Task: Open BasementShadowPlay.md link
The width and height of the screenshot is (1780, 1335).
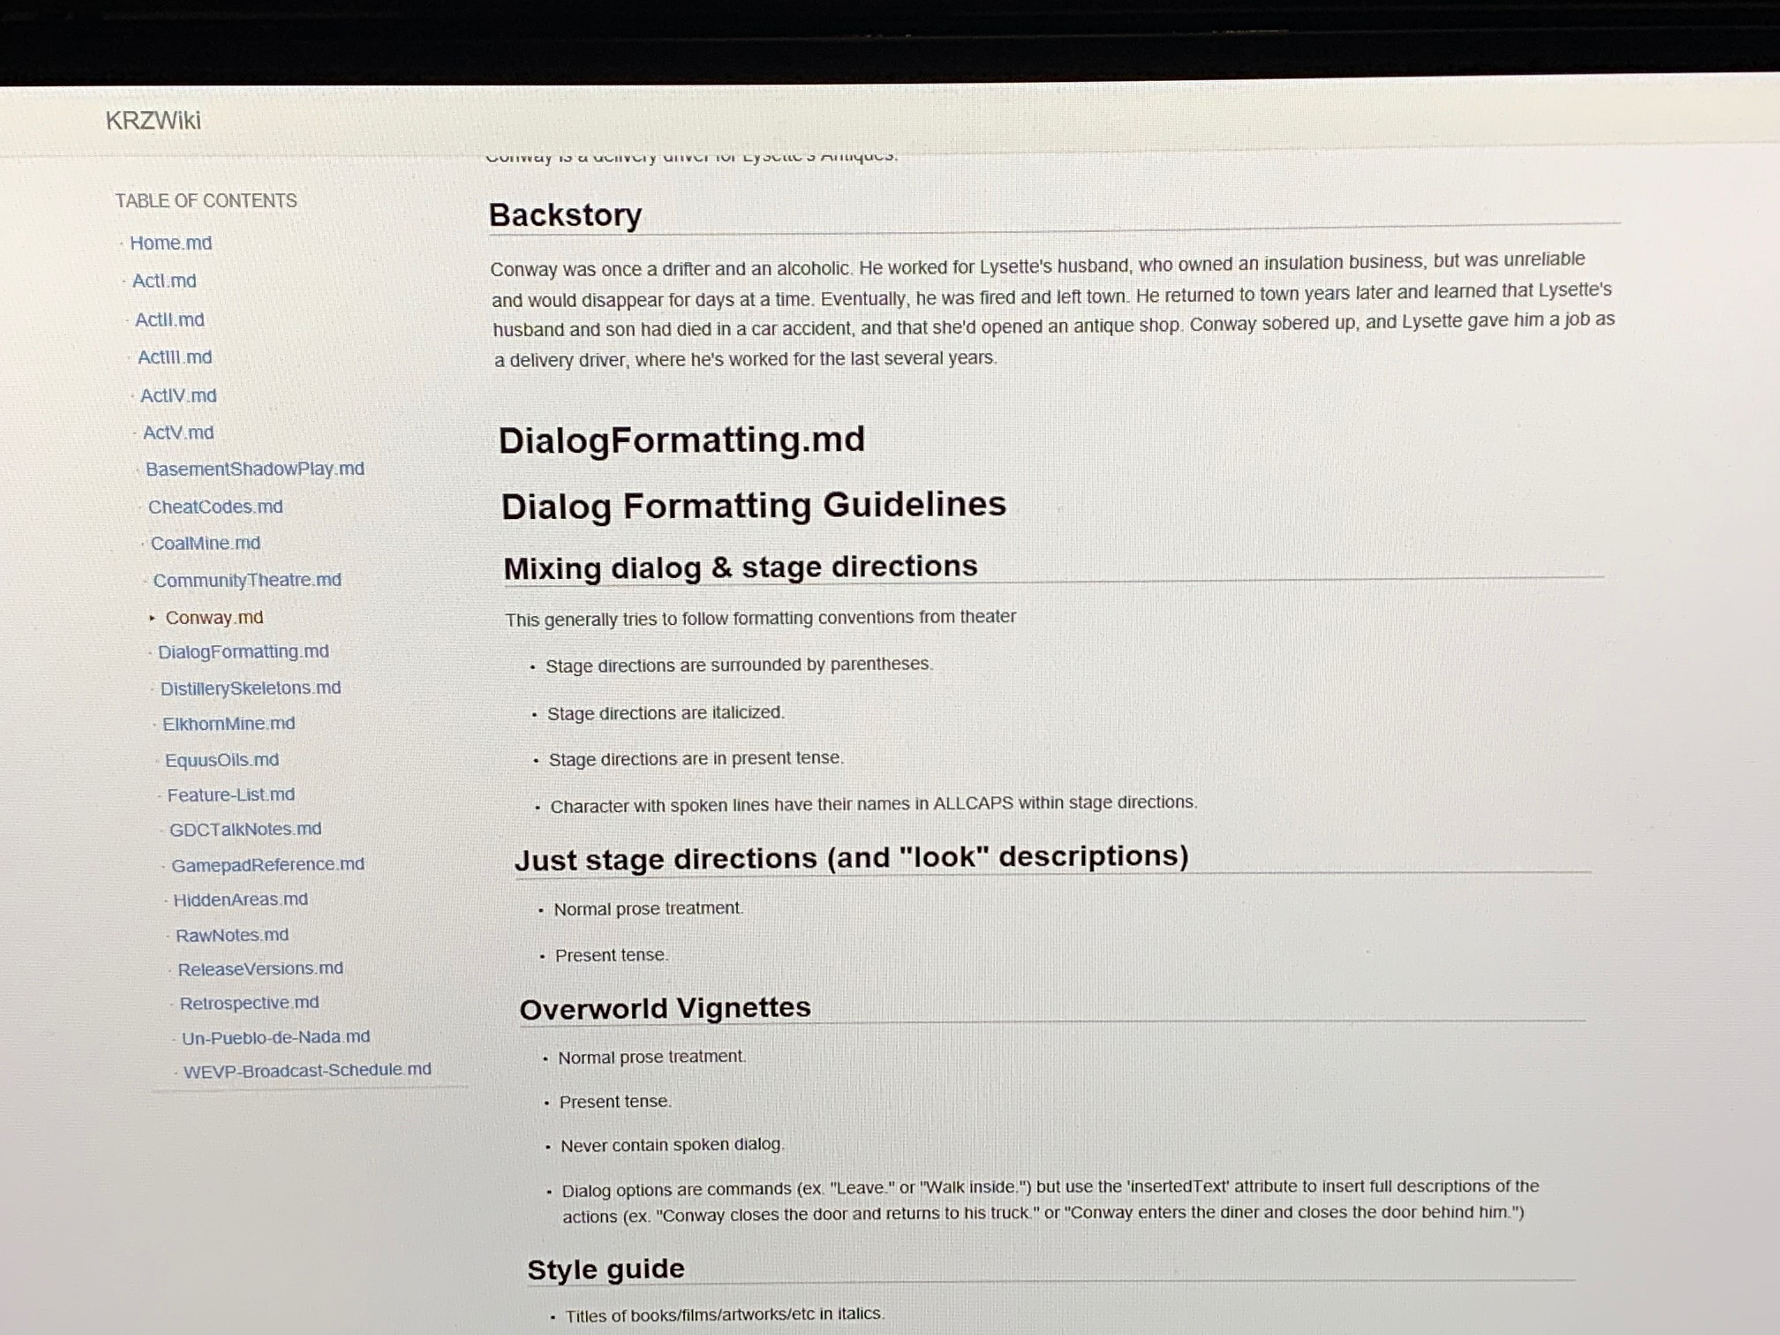Action: [x=254, y=469]
